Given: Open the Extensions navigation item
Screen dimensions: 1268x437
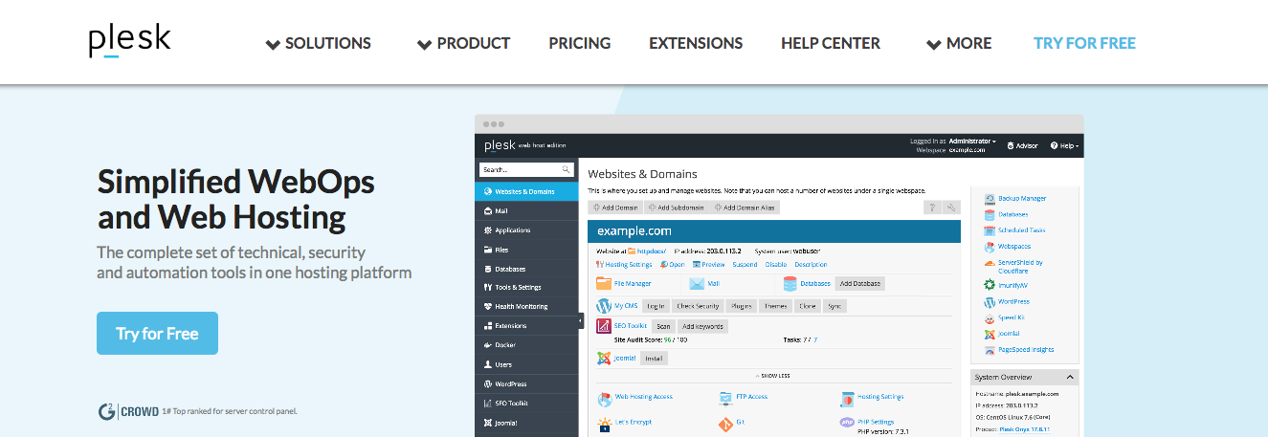Looking at the screenshot, I should (x=696, y=43).
